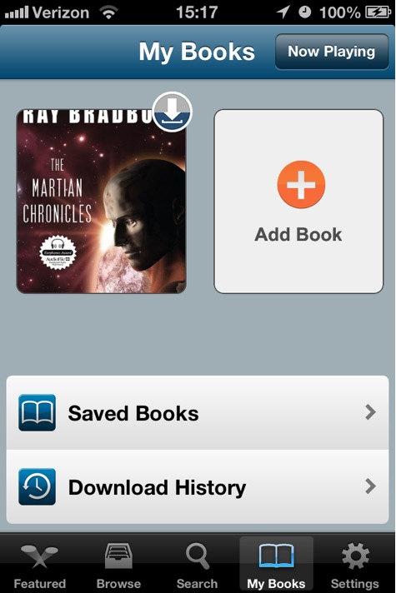Tap the Search magnifier icon
Viewport: 396px width, 593px height.
tap(198, 556)
